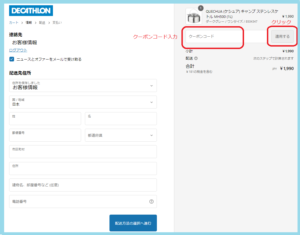The image size is (300, 235).
Task: Click the shipping info help icon
Action: click(x=196, y=58)
